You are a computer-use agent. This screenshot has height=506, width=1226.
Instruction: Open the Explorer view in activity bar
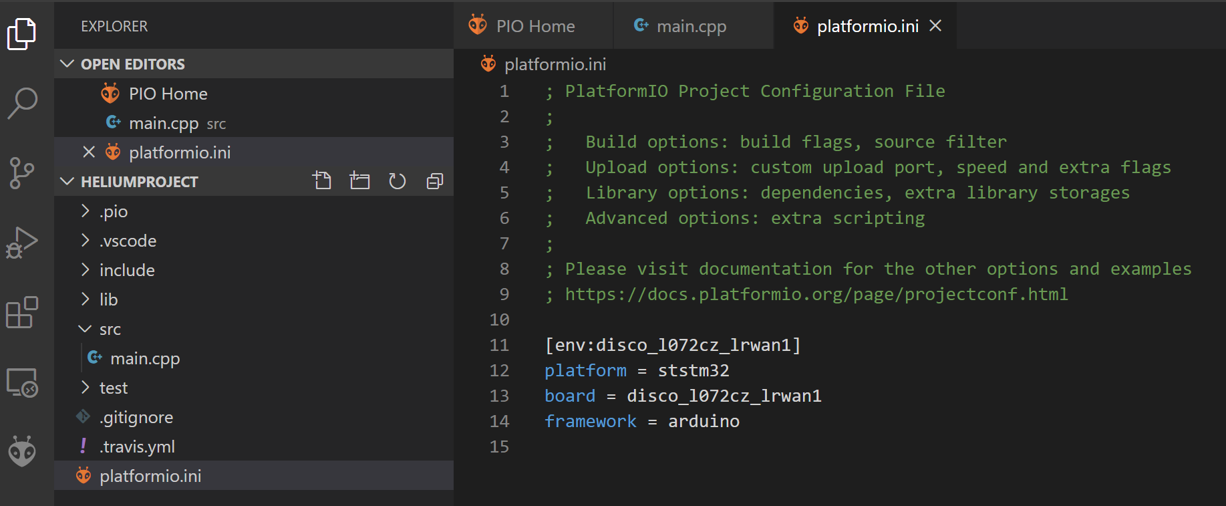[x=21, y=33]
